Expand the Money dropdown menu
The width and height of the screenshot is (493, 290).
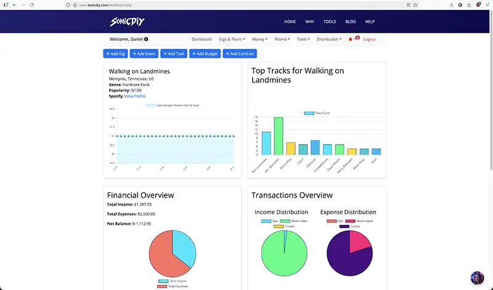(x=259, y=39)
